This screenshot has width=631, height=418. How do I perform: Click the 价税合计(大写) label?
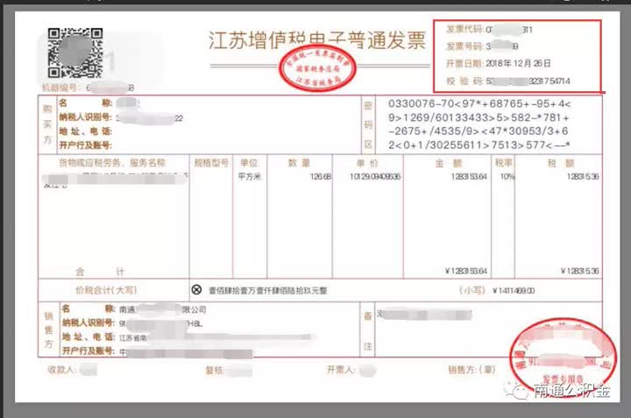pyautogui.click(x=106, y=290)
